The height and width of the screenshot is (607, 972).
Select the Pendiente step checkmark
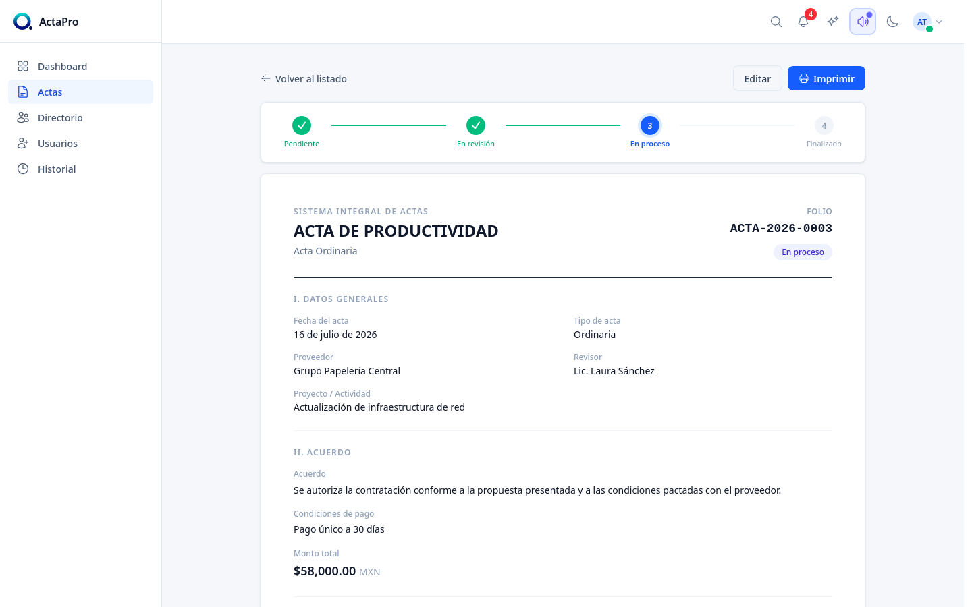pyautogui.click(x=302, y=125)
